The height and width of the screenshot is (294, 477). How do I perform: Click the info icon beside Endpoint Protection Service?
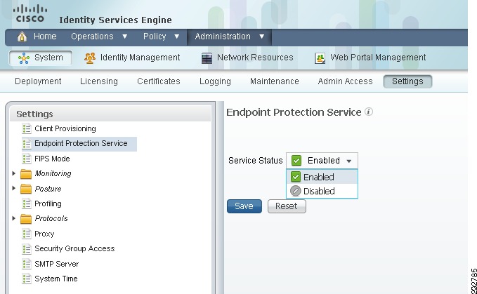(369, 112)
